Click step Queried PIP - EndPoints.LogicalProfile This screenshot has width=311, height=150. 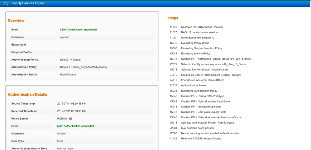pos(198,112)
